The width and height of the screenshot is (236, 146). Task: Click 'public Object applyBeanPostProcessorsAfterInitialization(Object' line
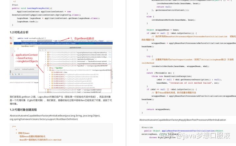click(x=184, y=131)
